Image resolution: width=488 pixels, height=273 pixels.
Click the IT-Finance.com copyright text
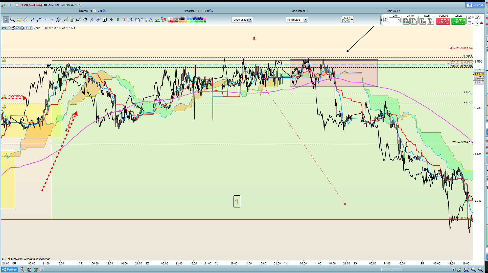point(13,259)
